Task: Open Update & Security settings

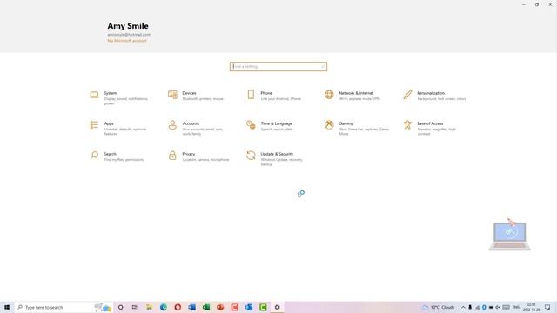Action: click(275, 159)
